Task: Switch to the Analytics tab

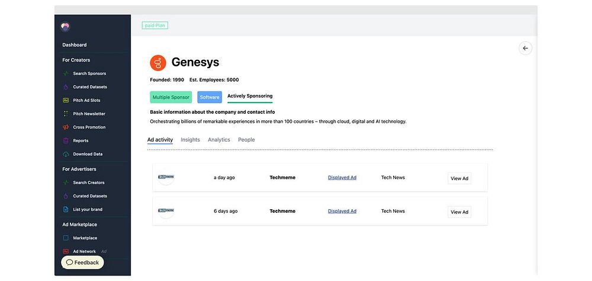Action: pyautogui.click(x=219, y=140)
